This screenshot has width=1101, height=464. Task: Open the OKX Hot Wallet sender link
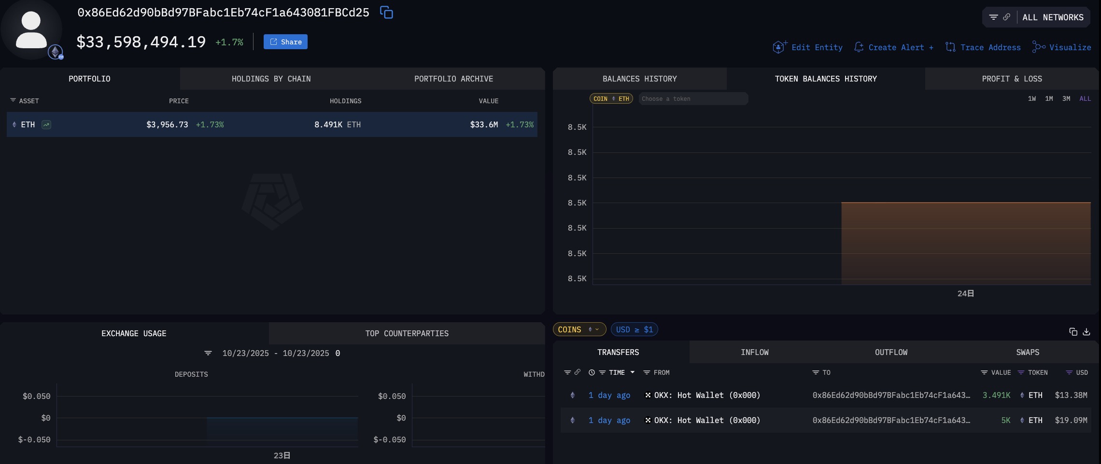click(706, 395)
